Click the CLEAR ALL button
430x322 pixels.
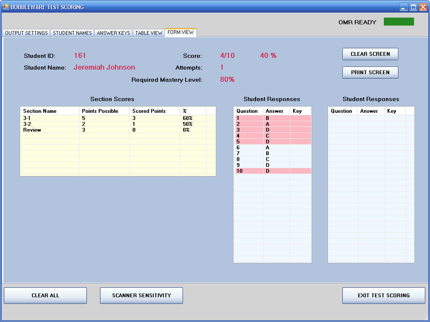click(45, 296)
